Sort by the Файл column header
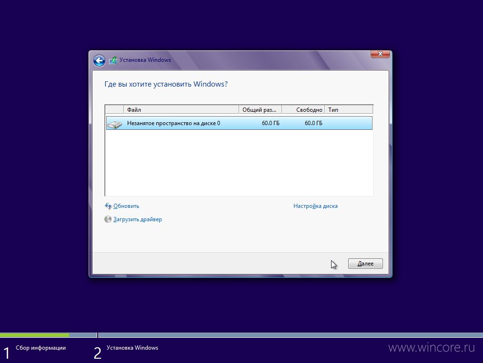This screenshot has width=483, height=363. tap(181, 109)
